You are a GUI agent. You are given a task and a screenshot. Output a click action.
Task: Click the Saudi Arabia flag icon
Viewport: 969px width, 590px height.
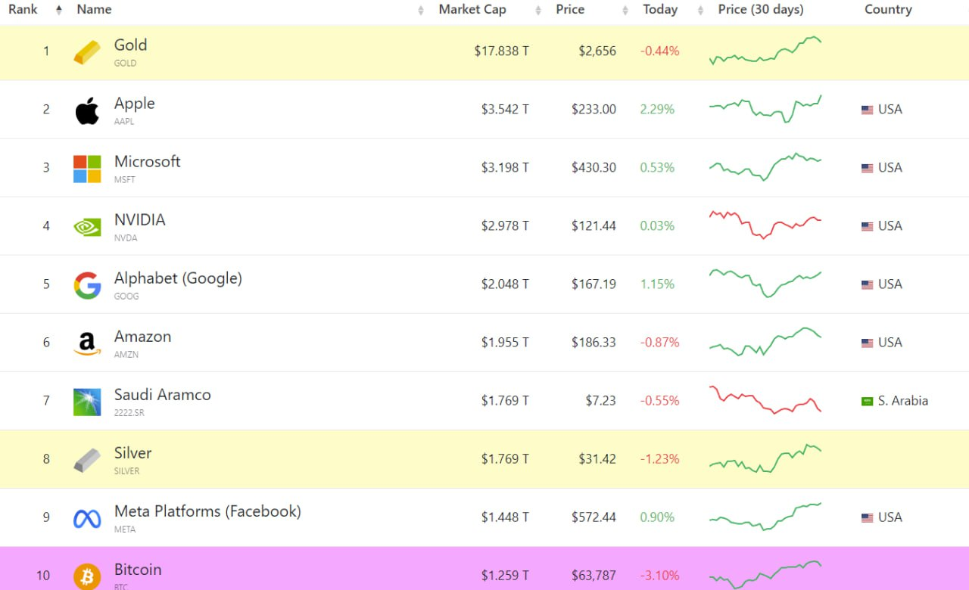tap(868, 401)
